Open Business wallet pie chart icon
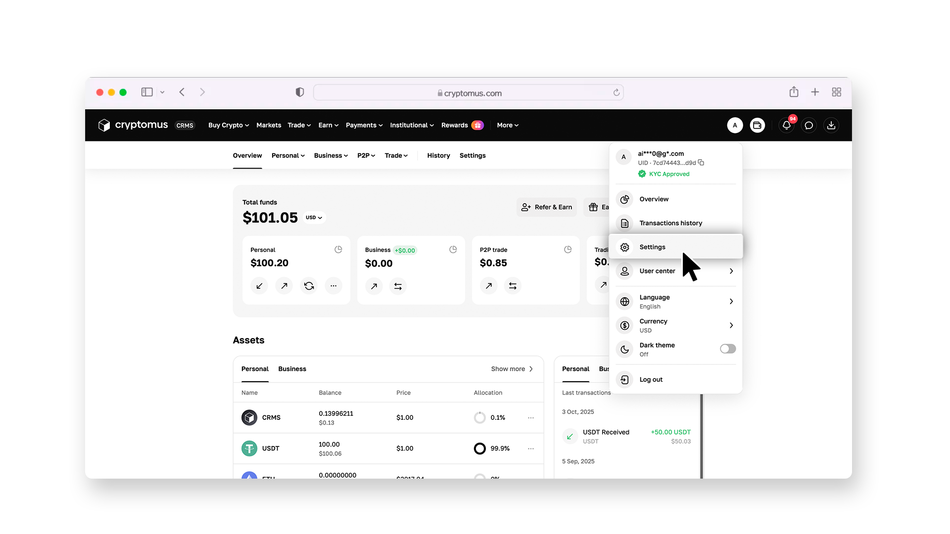This screenshot has height=534, width=950. (x=453, y=250)
